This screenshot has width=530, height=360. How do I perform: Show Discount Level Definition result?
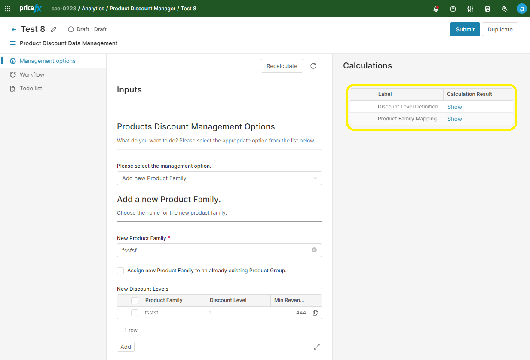pos(455,107)
